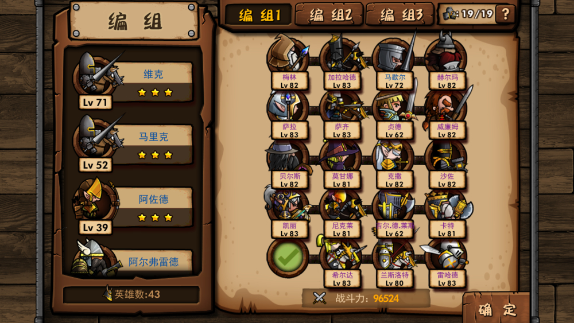Switch to 编组1 tab
574x323 pixels.
tap(258, 15)
